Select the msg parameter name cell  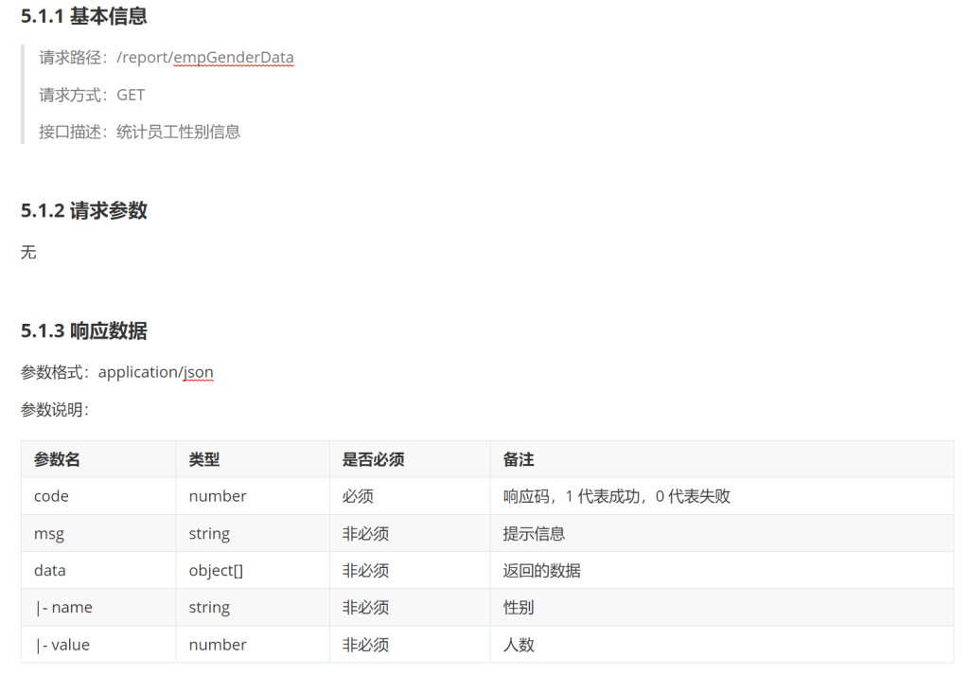click(x=49, y=533)
